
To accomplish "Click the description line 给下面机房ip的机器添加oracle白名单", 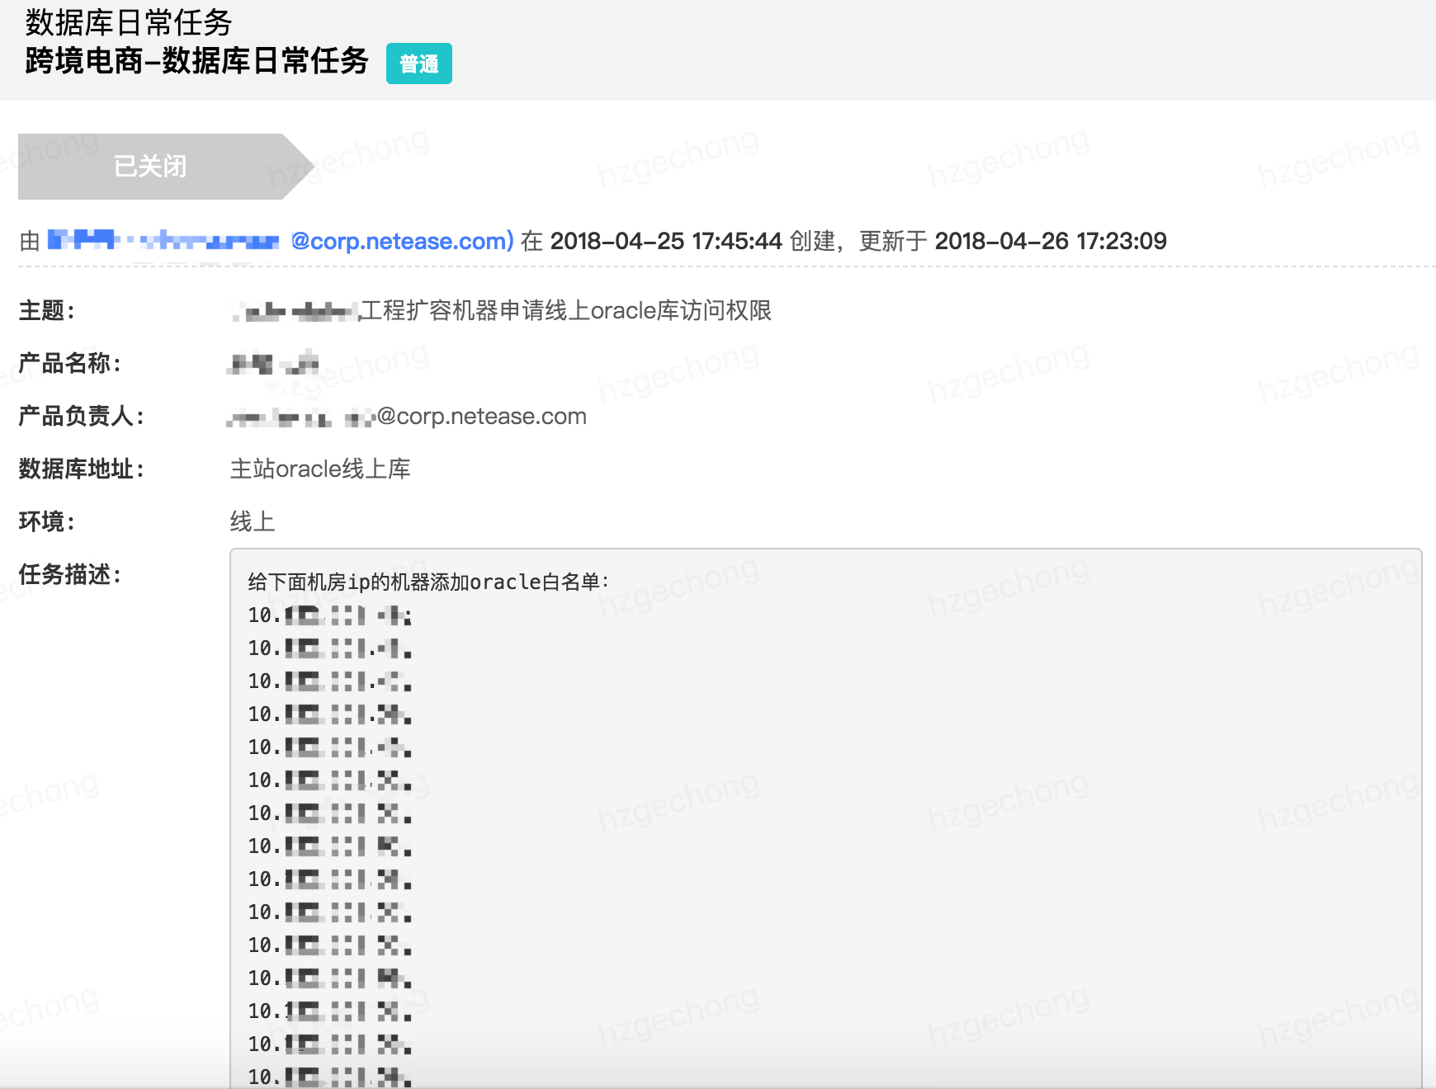I will tap(428, 582).
